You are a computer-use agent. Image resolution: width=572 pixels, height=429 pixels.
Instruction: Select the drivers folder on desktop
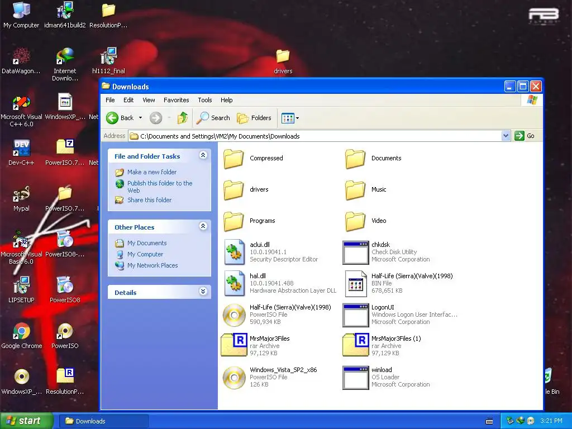(x=283, y=61)
